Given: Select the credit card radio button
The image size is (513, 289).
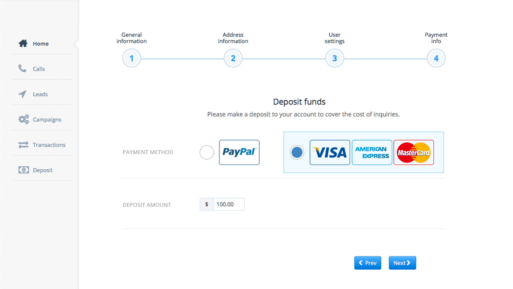Looking at the screenshot, I should coord(297,152).
